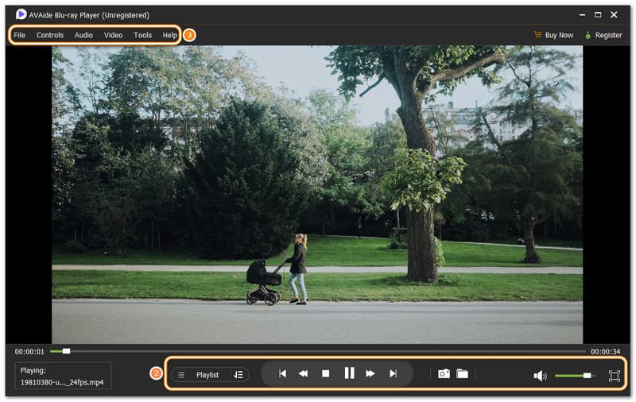Adjust the volume slider handle
Image resolution: width=636 pixels, height=402 pixels.
(x=587, y=376)
